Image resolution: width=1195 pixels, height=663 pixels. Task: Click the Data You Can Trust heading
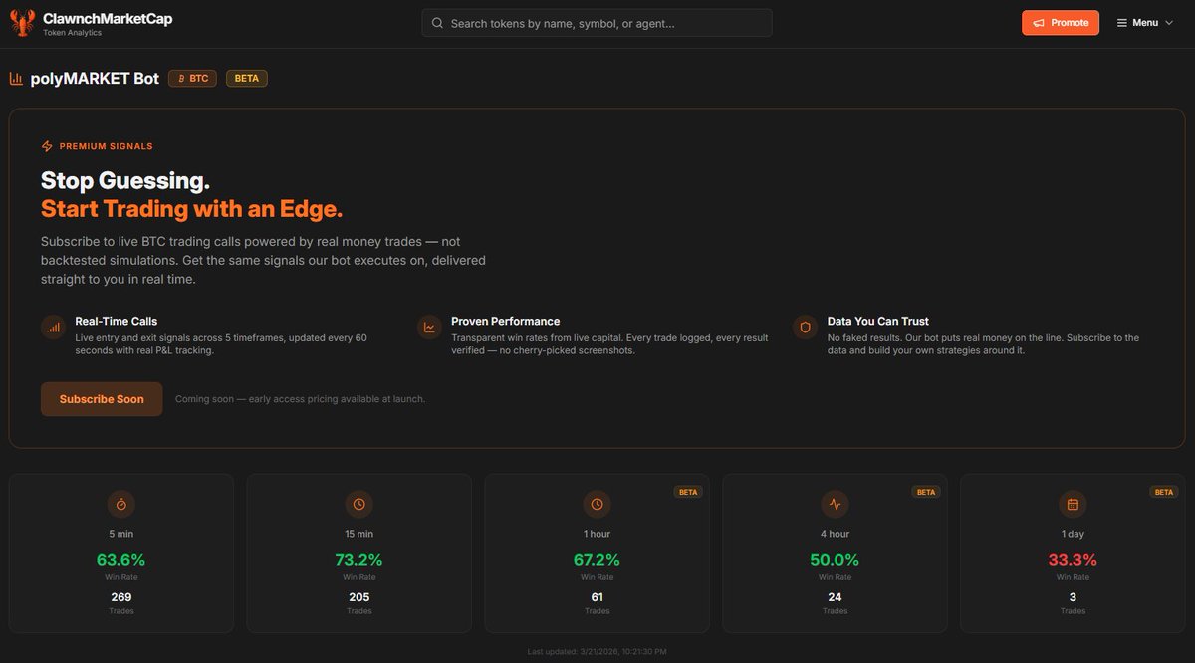coord(878,321)
